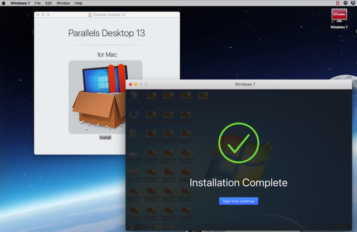
Task: Open the Help menu
Action: pos(79,3)
